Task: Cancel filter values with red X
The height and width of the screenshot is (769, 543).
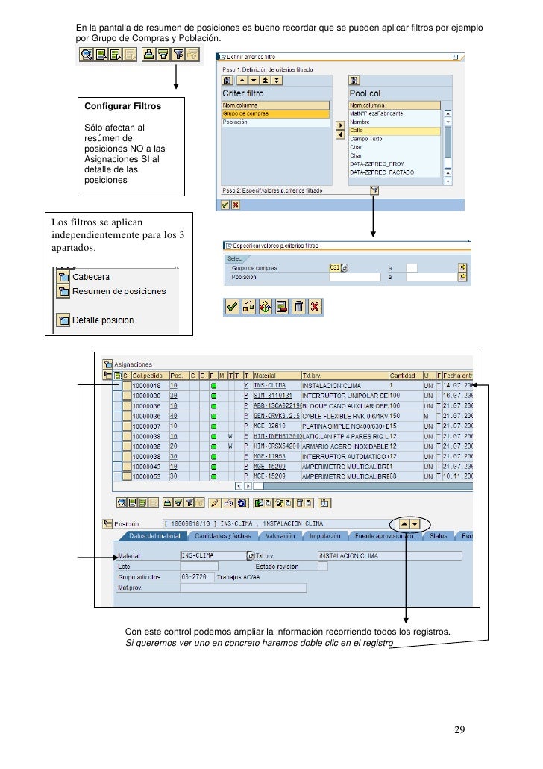Action: 315,307
